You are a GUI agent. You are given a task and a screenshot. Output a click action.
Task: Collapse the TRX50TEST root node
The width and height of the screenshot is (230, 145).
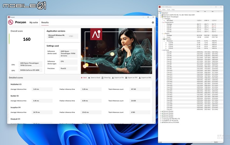tap(159, 13)
